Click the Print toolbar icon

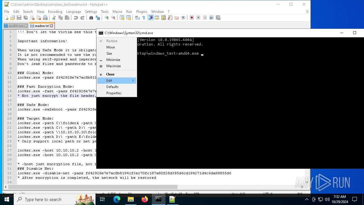45,18
